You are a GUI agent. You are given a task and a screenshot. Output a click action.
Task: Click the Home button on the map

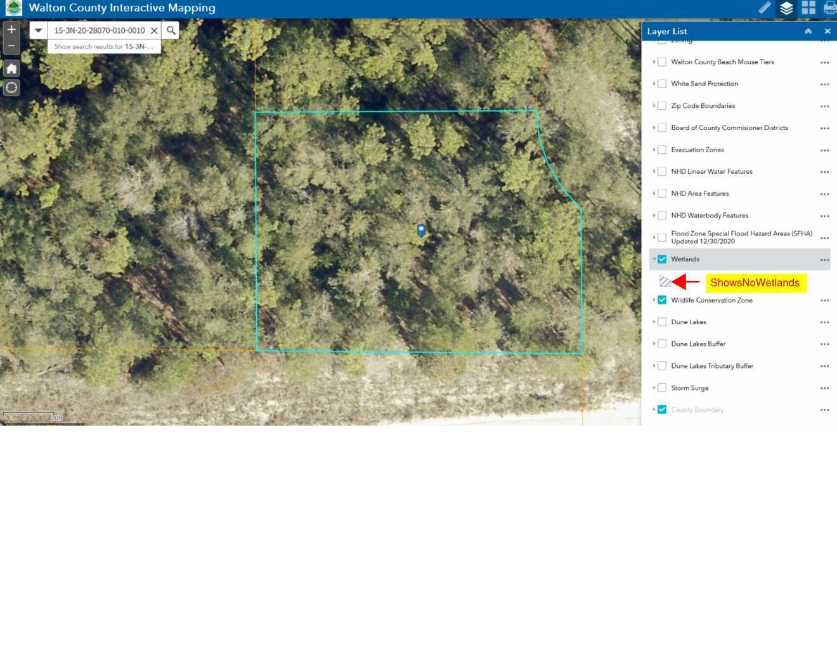pyautogui.click(x=11, y=68)
